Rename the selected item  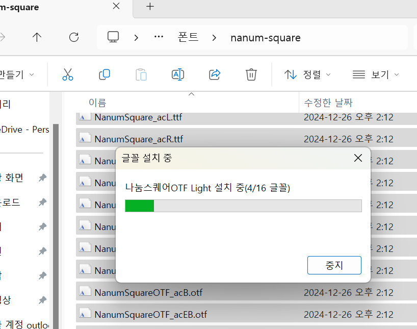tap(178, 74)
